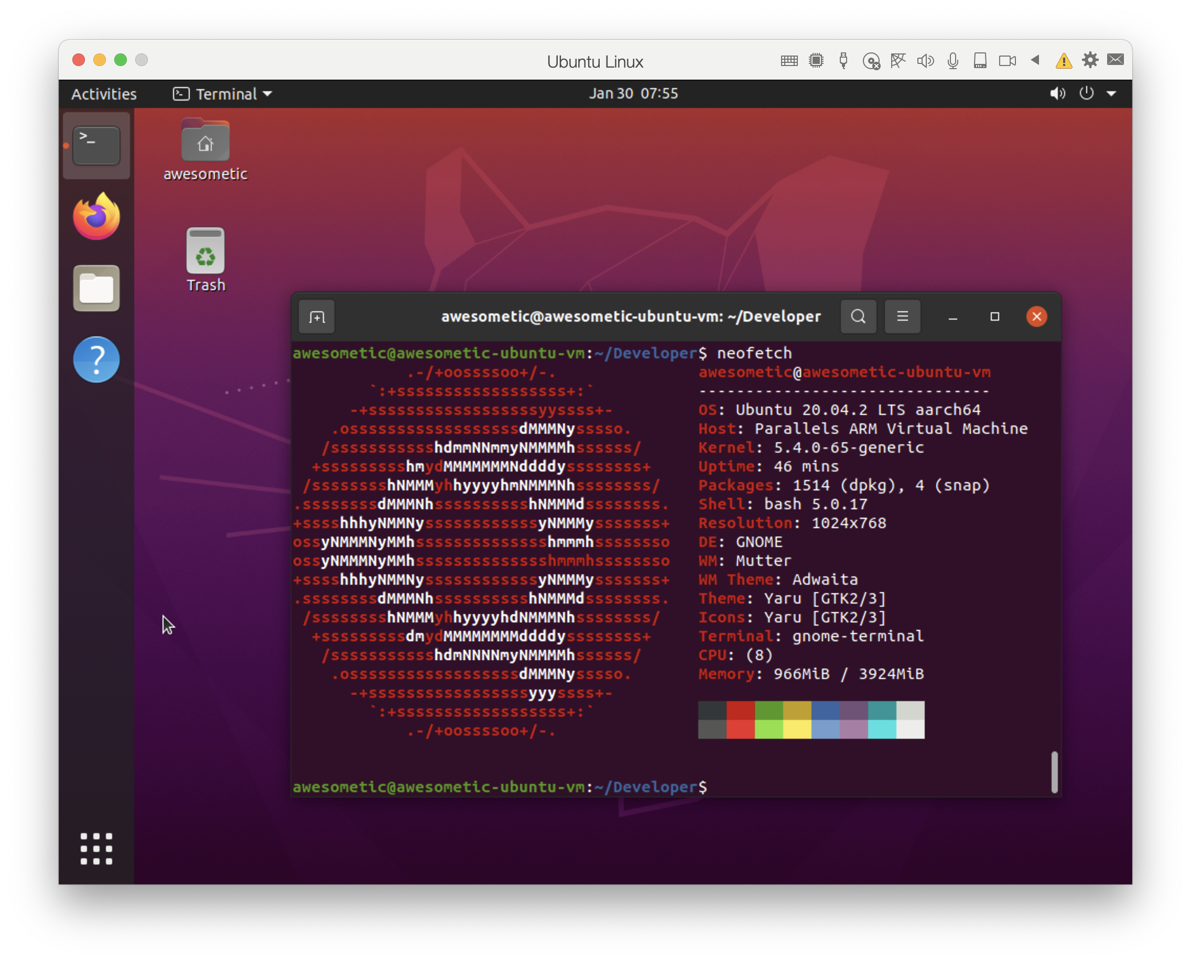Click the USB device icon

pyautogui.click(x=843, y=60)
